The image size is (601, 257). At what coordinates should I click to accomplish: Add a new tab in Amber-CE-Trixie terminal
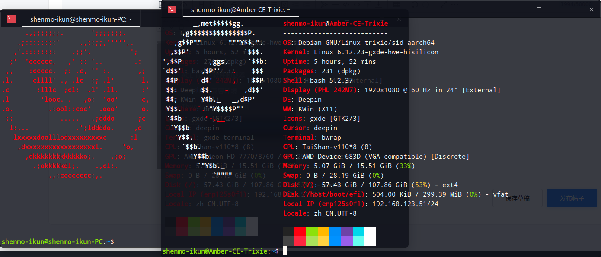tap(310, 9)
